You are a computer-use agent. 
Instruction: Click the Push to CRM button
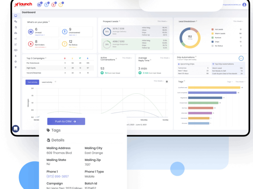tap(66, 121)
